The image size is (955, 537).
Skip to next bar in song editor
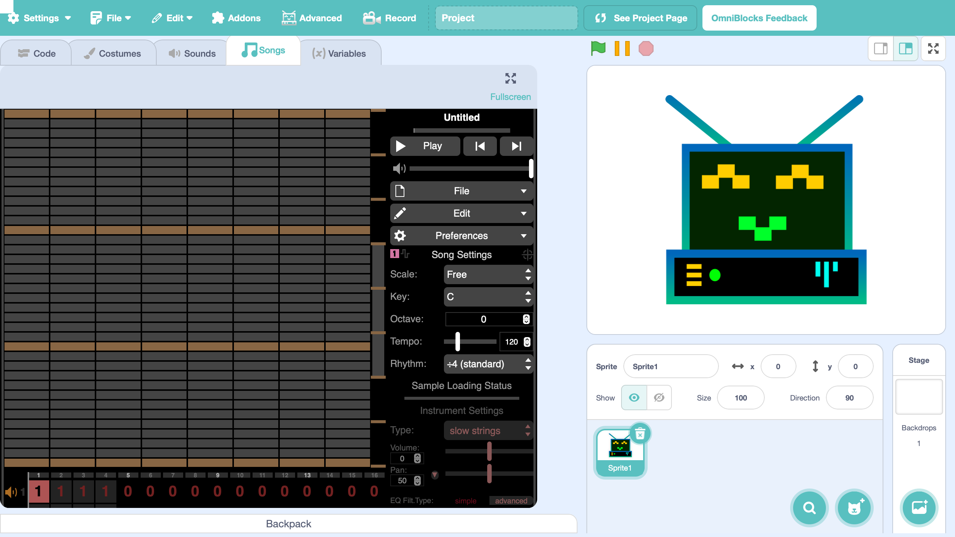(x=516, y=146)
